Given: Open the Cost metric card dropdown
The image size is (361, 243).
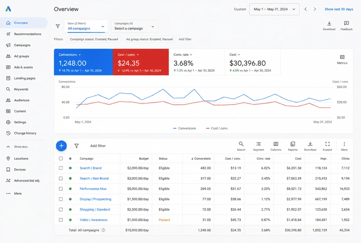Looking at the screenshot, I should tap(234, 55).
